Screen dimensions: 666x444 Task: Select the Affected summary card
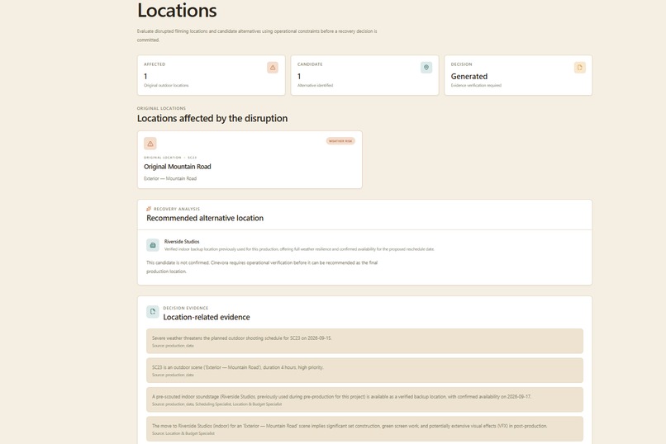coord(211,75)
